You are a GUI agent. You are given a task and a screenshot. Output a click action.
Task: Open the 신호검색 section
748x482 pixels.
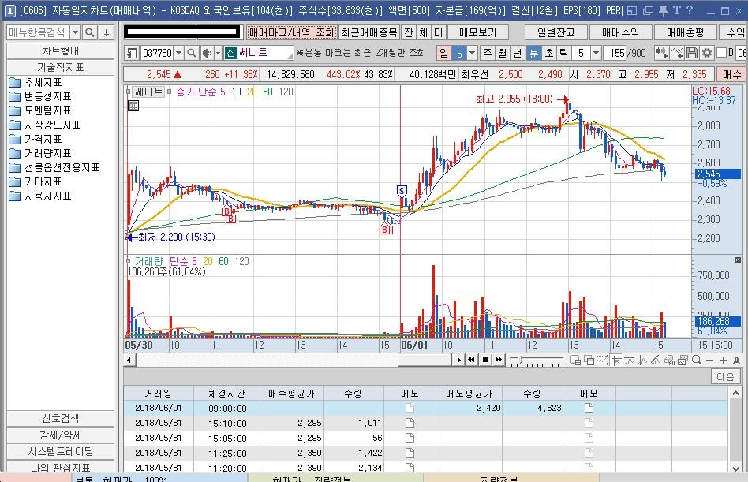(x=60, y=418)
